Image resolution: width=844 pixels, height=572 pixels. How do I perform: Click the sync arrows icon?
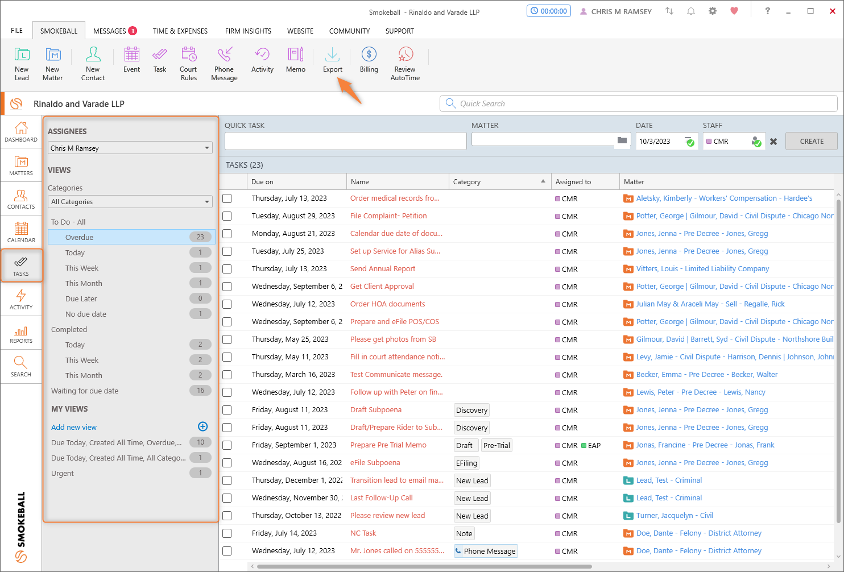669,11
